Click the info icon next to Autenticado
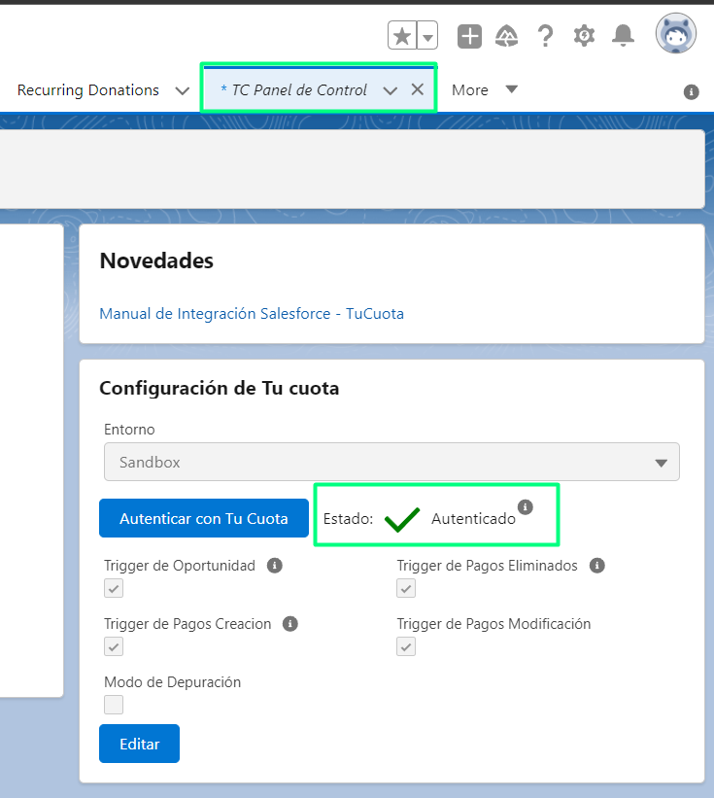Viewport: 714px width, 798px height. 526,507
